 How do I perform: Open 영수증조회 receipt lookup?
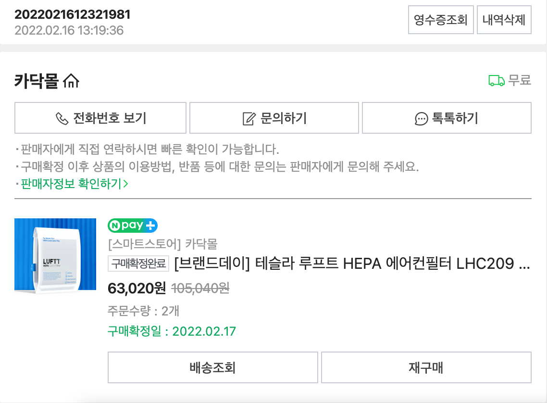coord(441,20)
